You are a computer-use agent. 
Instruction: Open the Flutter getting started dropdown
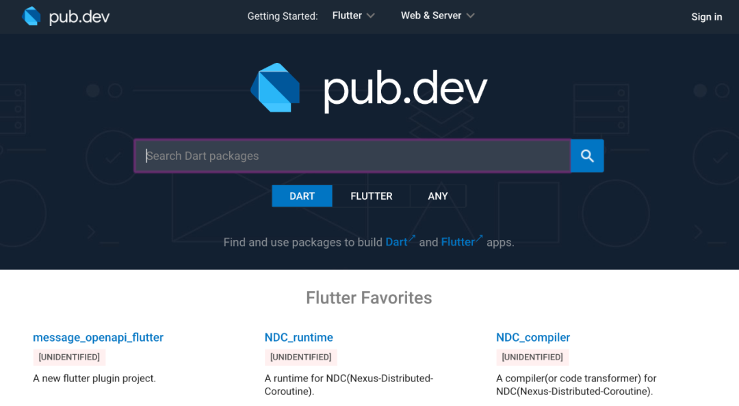click(354, 16)
